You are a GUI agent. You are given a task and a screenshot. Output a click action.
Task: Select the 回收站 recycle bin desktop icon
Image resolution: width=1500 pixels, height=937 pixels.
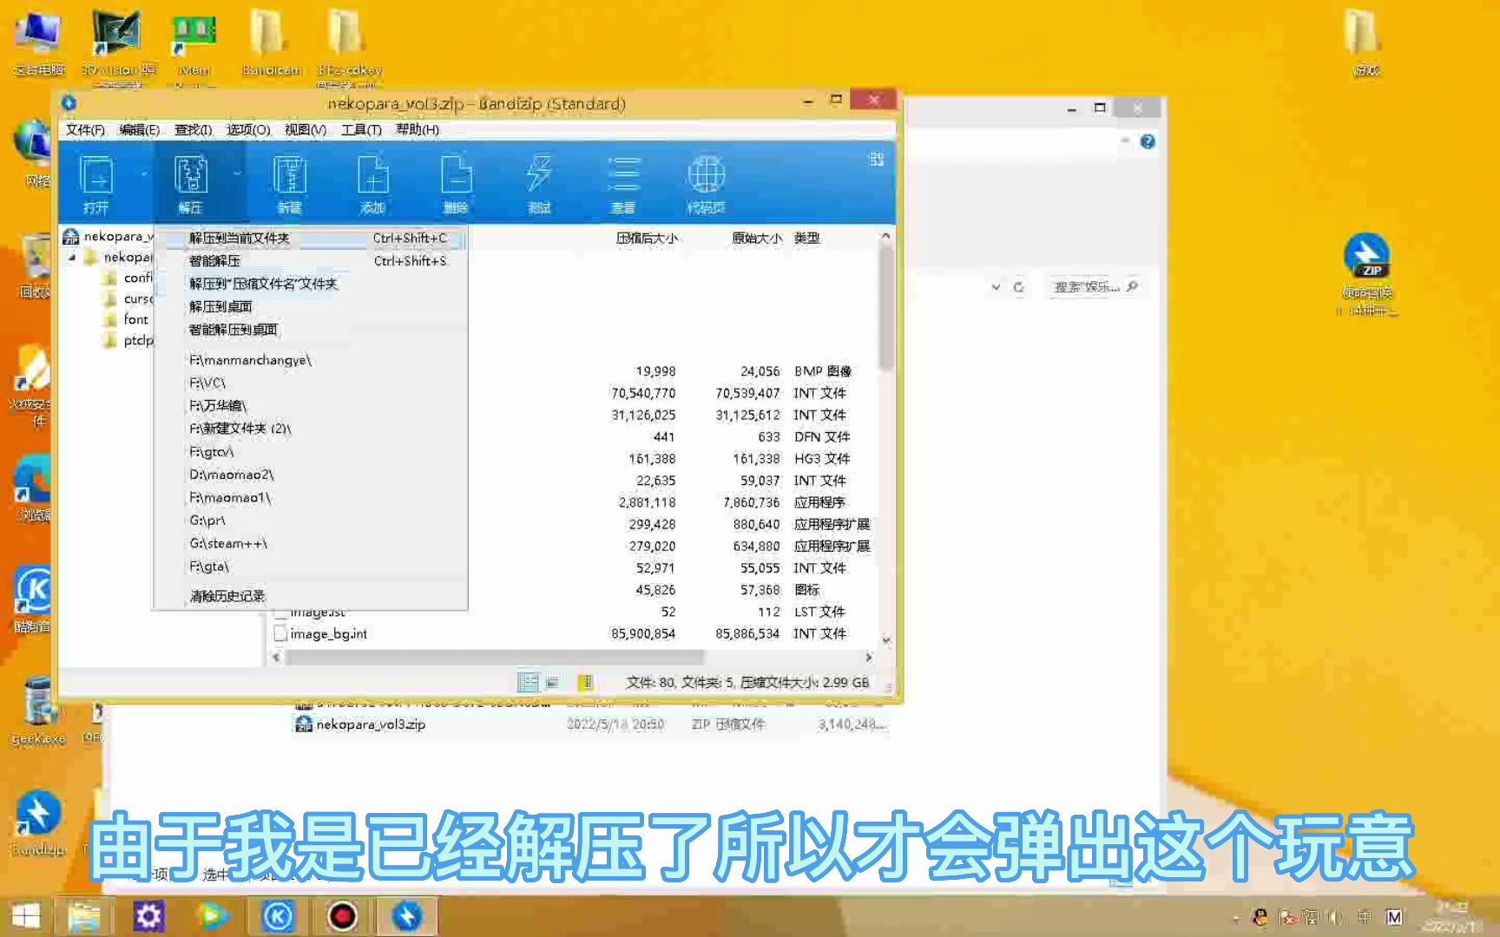point(35,265)
